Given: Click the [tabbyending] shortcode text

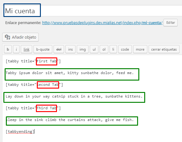Looking at the screenshot, I should click(x=20, y=132).
